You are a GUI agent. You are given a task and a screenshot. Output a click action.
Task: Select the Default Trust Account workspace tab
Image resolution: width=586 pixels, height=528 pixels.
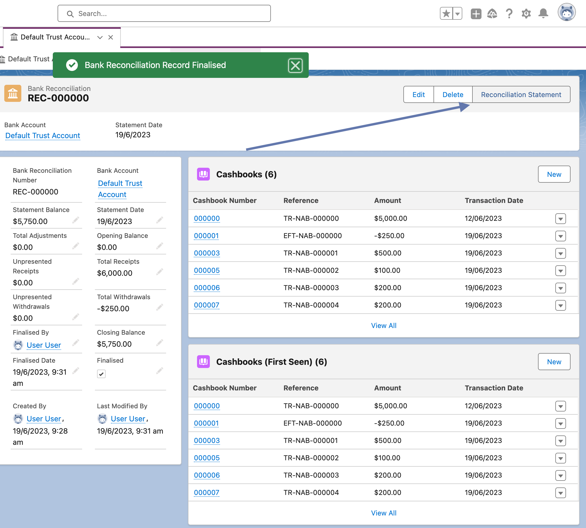(55, 37)
